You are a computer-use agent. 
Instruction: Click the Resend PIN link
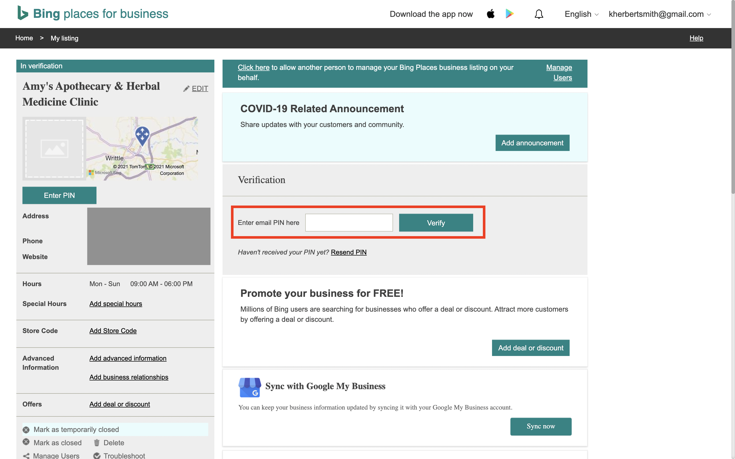point(349,252)
